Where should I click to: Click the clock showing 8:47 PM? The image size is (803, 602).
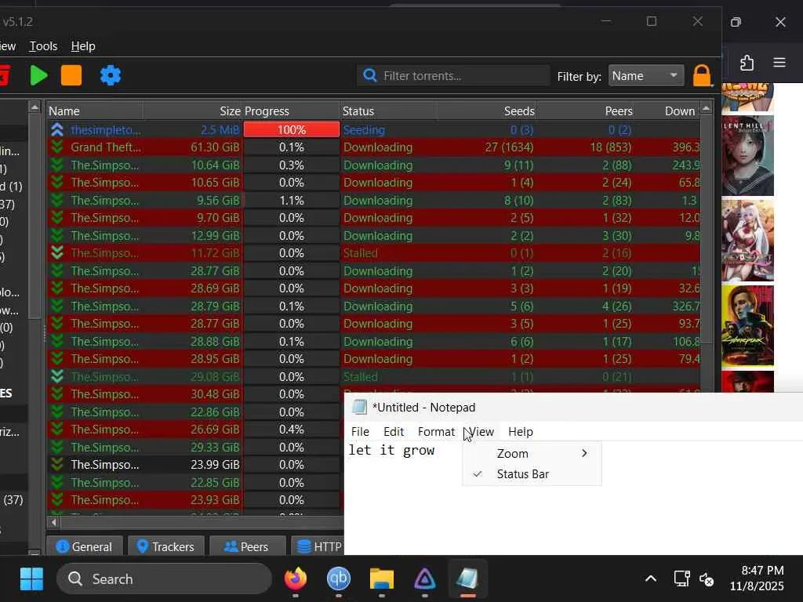(x=762, y=571)
